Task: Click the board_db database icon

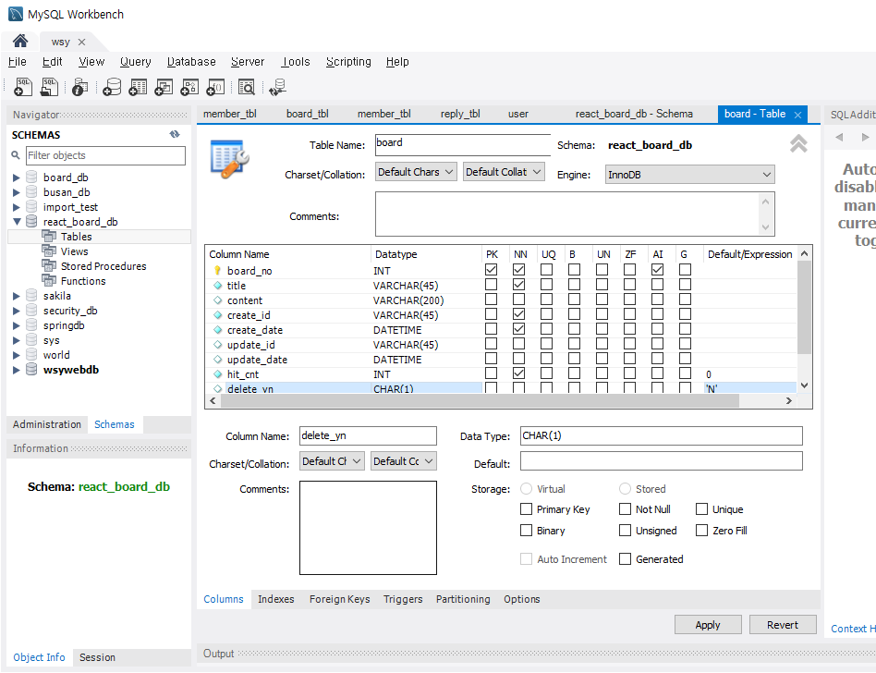Action: 31,177
